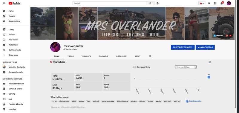239x113 pixels.
Task: Click the OnlyFans banner link
Action: [x=218, y=36]
